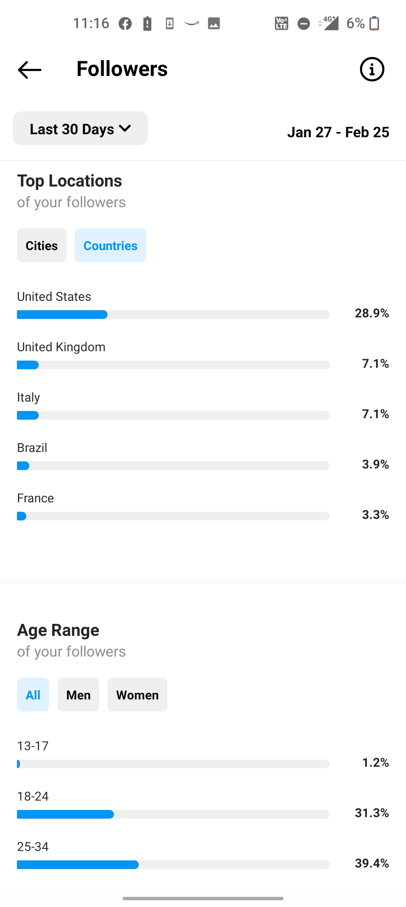Open the Last 30 Days dropdown
406x907 pixels.
80,128
